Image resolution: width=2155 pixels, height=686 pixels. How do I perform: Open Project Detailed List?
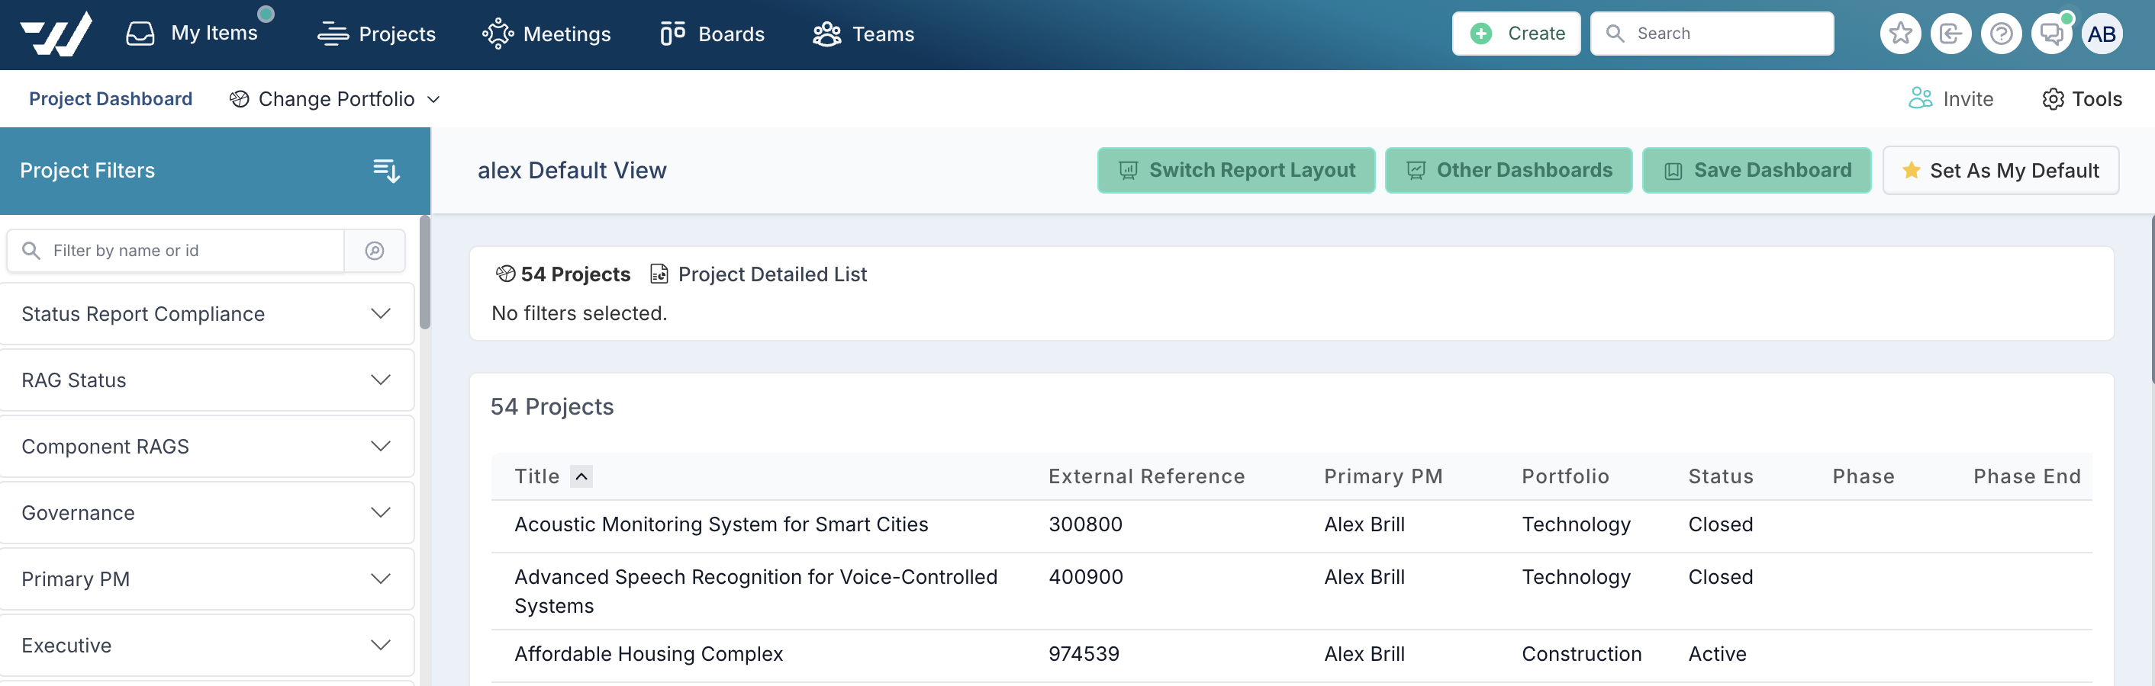[759, 274]
